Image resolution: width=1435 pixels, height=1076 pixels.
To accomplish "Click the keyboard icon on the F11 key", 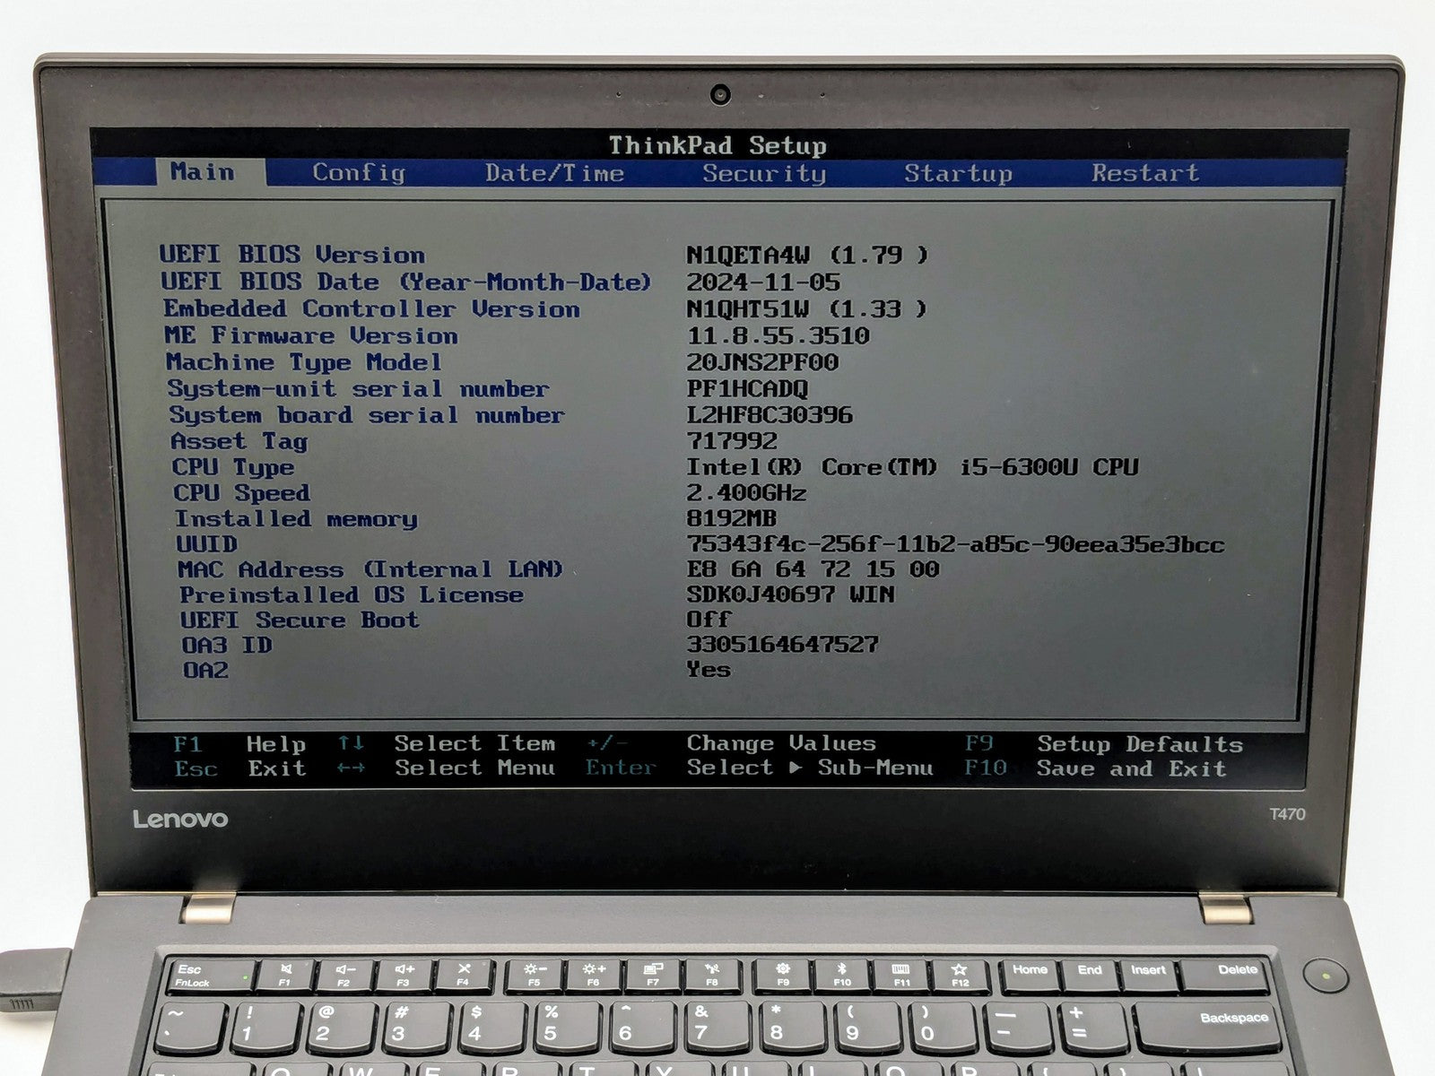I will [x=900, y=969].
